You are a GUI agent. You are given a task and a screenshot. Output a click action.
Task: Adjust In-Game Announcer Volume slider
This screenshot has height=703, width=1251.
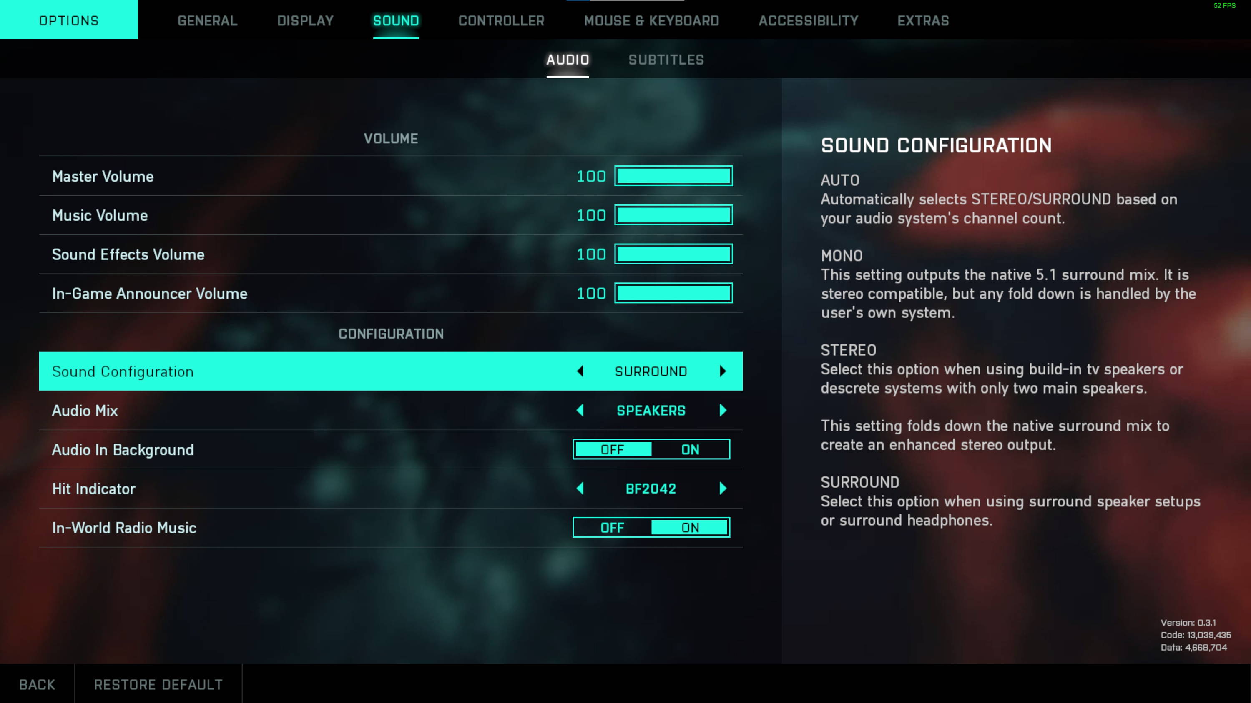[673, 293]
